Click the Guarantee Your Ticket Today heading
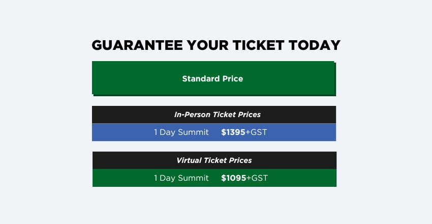 (216, 45)
